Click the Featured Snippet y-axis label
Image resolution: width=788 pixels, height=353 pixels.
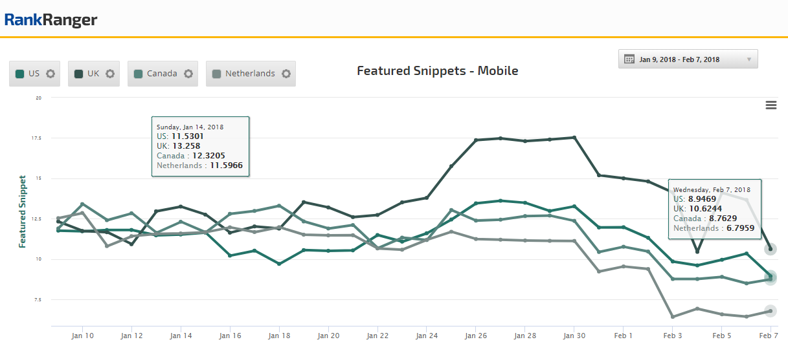coord(23,211)
